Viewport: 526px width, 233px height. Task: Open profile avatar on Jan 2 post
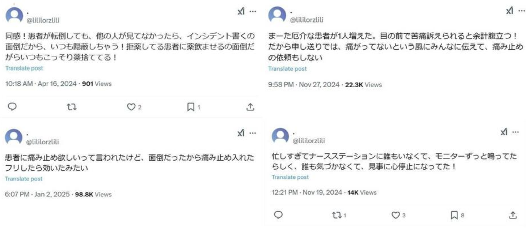14,137
